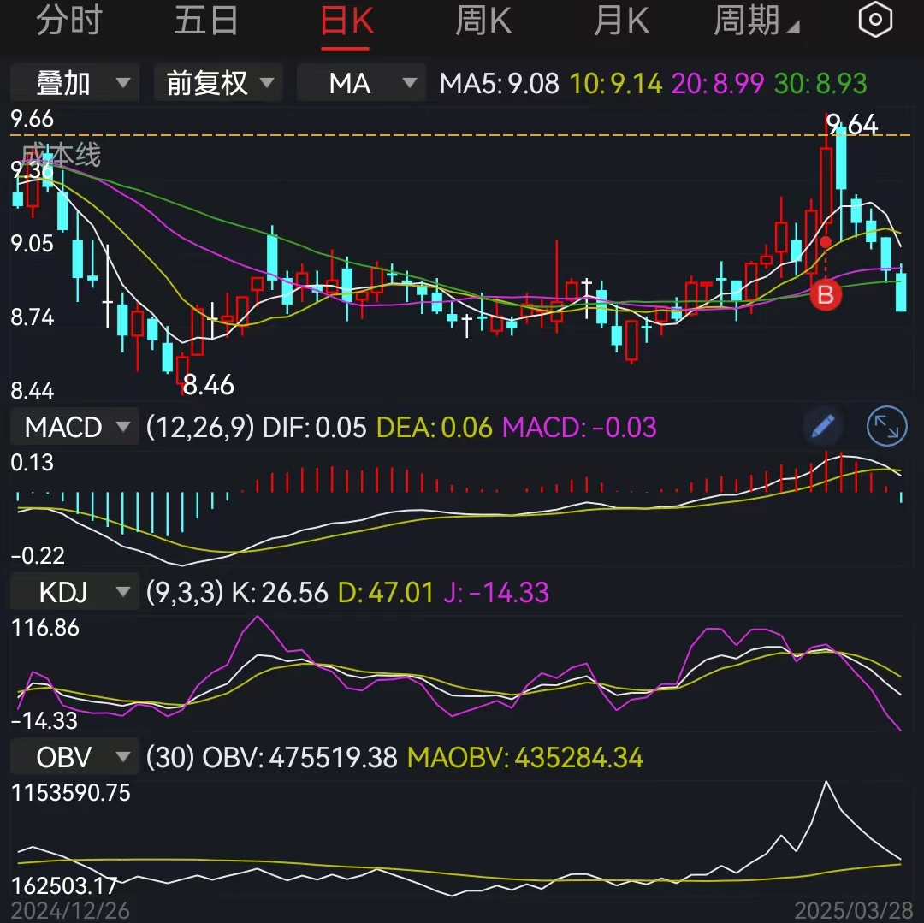Toggle the MA indicator display
This screenshot has width=924, height=923.
[361, 83]
